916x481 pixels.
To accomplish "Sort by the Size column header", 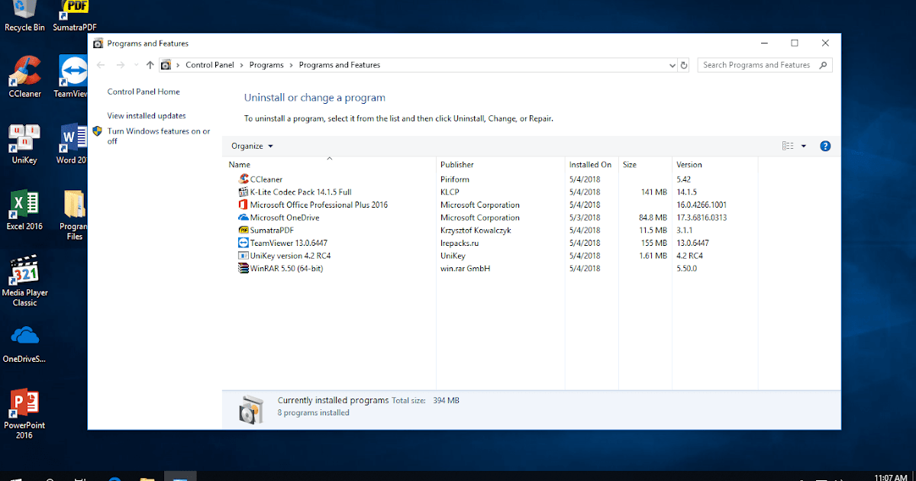I will 645,164.
